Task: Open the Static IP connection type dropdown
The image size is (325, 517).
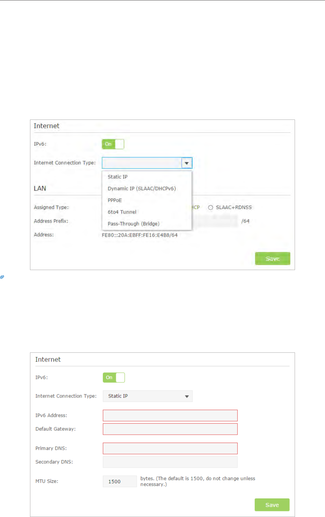Action: (148, 396)
